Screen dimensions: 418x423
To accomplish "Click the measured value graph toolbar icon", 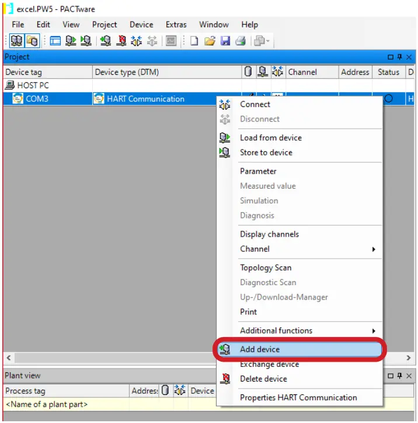I will tap(171, 41).
